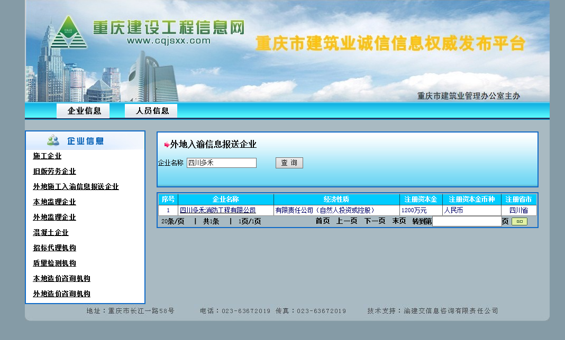The image size is (565, 340).
Task: Open 招标代理机构 link
Action: 54,248
